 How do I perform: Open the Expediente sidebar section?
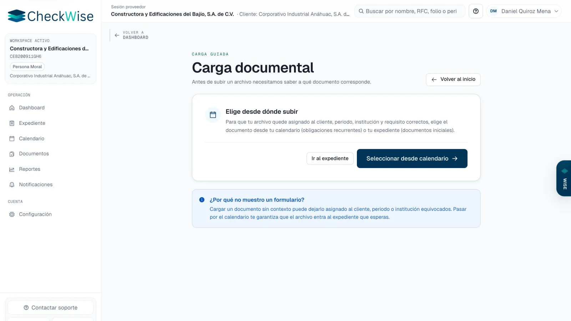pyautogui.click(x=50, y=123)
